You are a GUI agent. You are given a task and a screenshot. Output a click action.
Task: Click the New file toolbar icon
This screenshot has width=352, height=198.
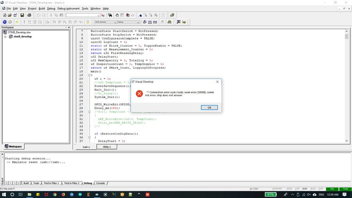tap(5, 15)
